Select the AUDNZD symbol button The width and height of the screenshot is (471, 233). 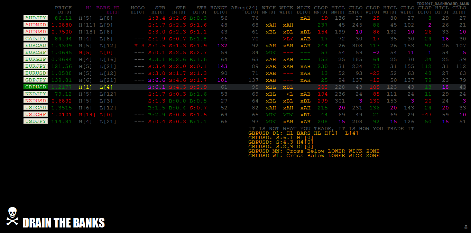point(36,25)
